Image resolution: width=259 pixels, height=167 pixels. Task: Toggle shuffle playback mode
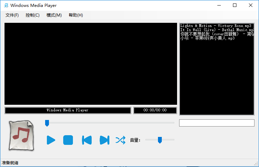click(120, 140)
